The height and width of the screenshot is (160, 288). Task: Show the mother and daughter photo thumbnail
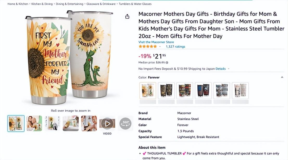click(x=34, y=123)
